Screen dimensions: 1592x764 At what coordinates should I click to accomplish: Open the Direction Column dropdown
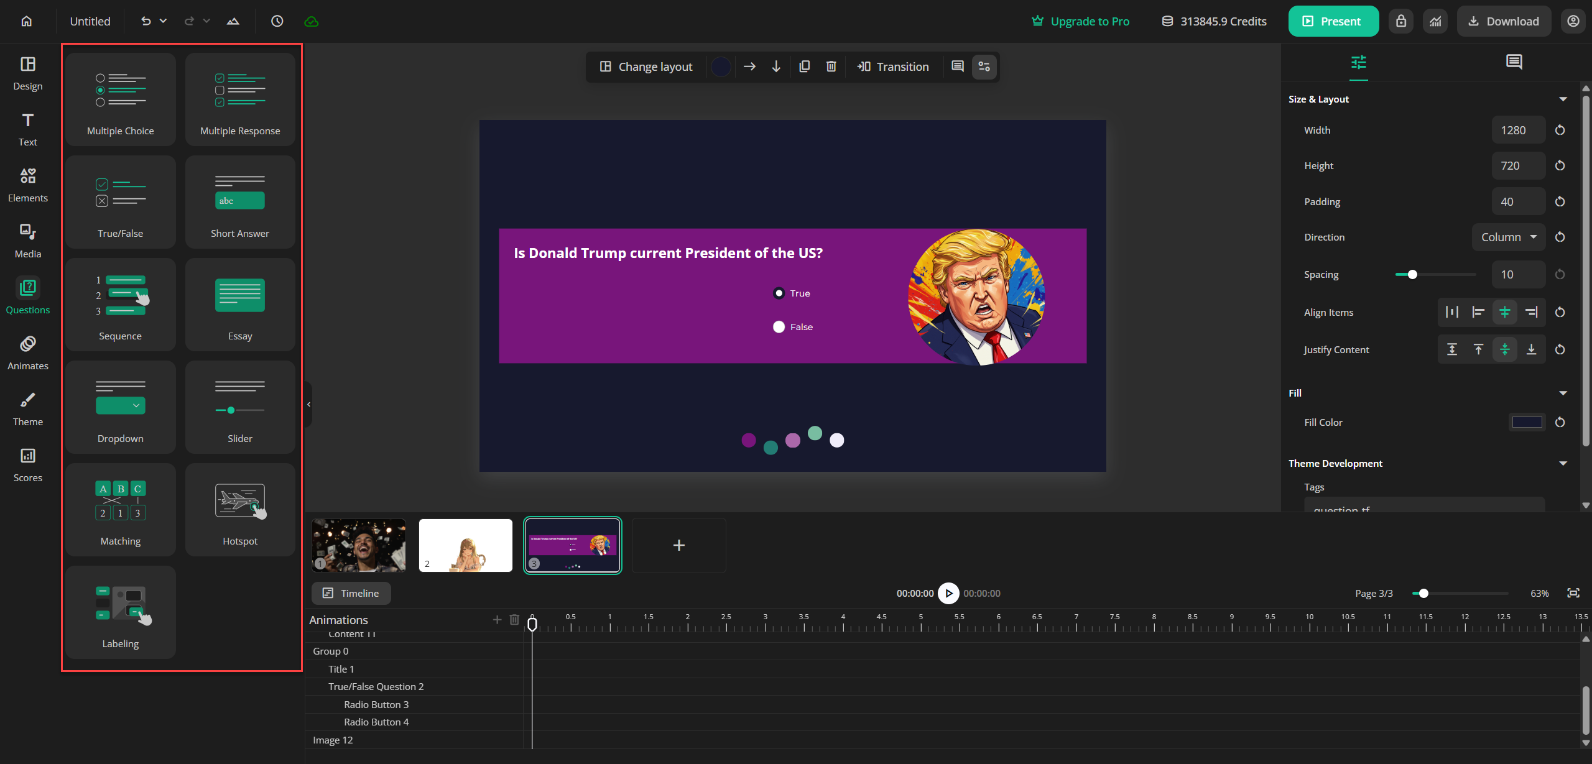pos(1509,237)
